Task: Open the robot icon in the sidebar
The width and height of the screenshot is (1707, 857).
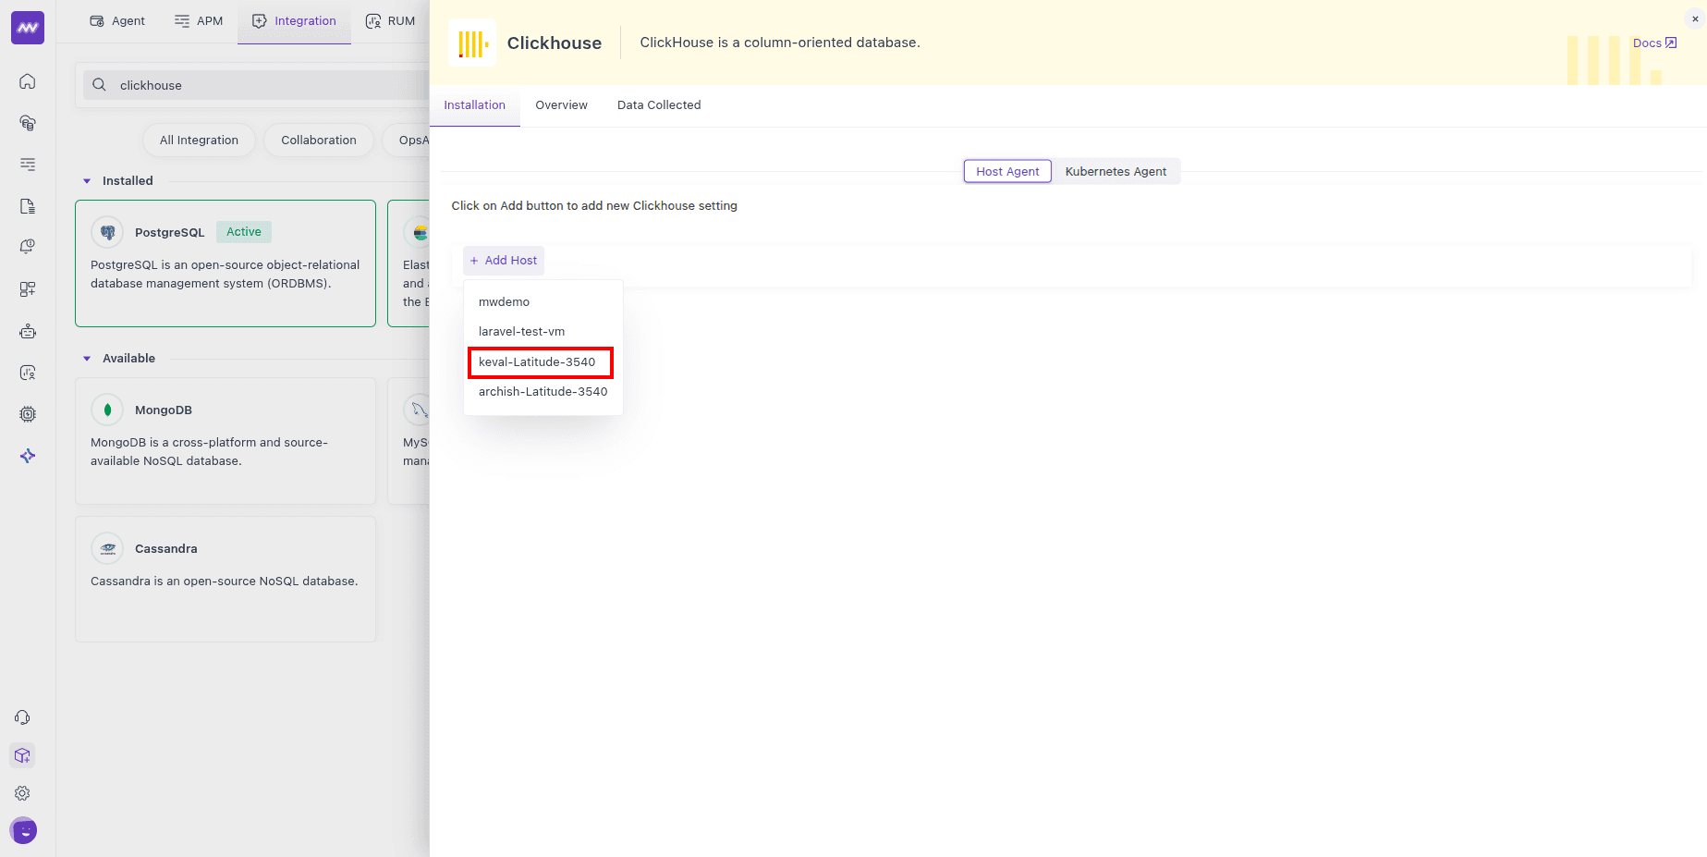Action: pyautogui.click(x=28, y=331)
